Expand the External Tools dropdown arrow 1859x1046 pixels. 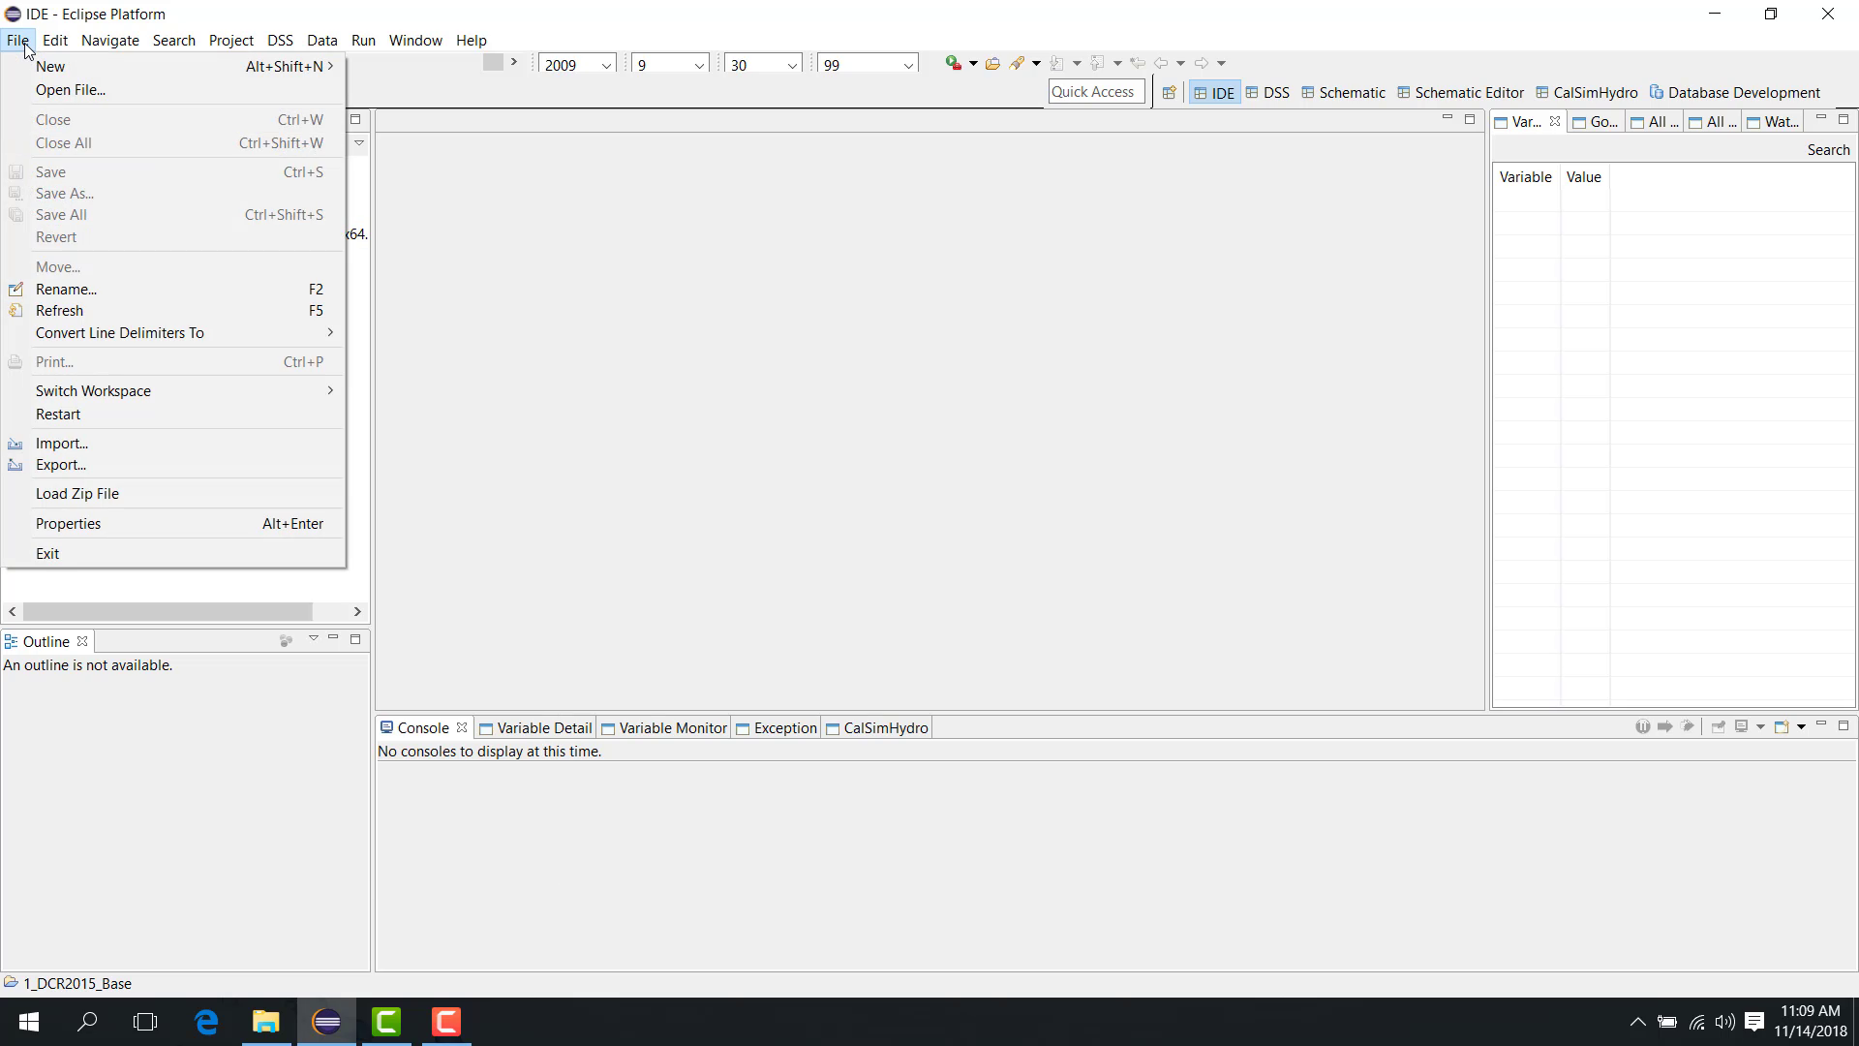coord(973,63)
